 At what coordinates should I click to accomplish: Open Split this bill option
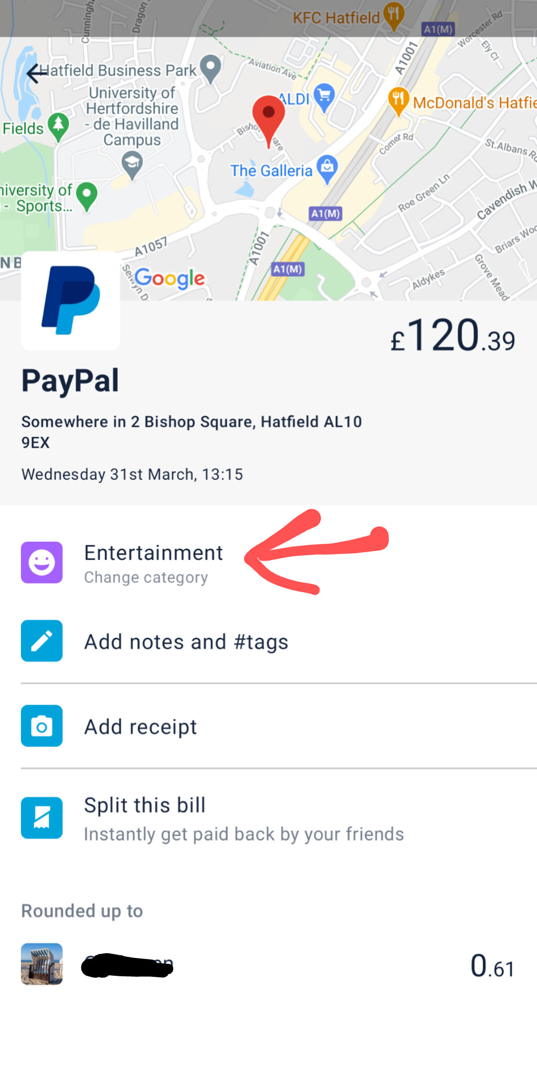coord(145,805)
